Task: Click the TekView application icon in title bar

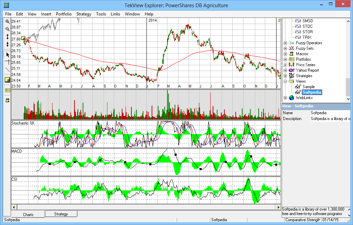Action: point(6,5)
